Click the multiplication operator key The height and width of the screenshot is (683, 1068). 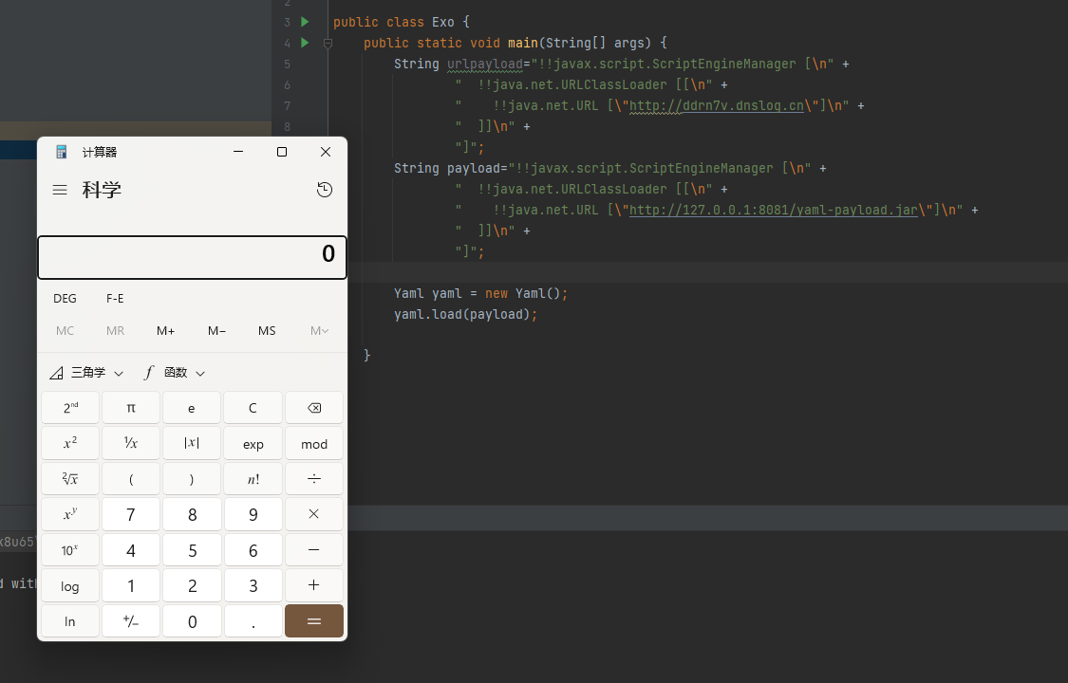tap(314, 514)
